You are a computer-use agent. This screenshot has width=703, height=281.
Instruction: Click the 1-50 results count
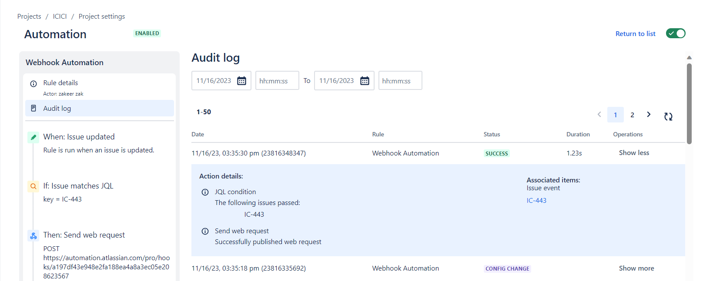(x=204, y=112)
